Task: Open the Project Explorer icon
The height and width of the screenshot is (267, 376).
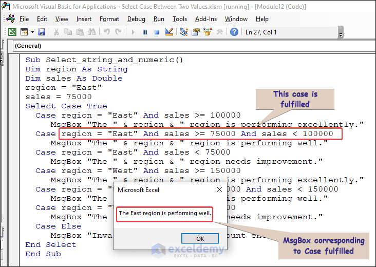Action: click(x=184, y=32)
